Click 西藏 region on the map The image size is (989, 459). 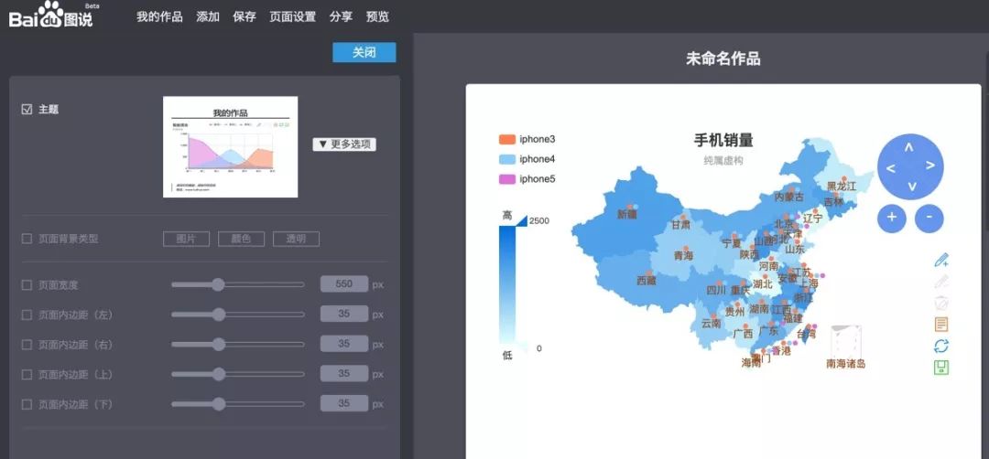coord(646,281)
